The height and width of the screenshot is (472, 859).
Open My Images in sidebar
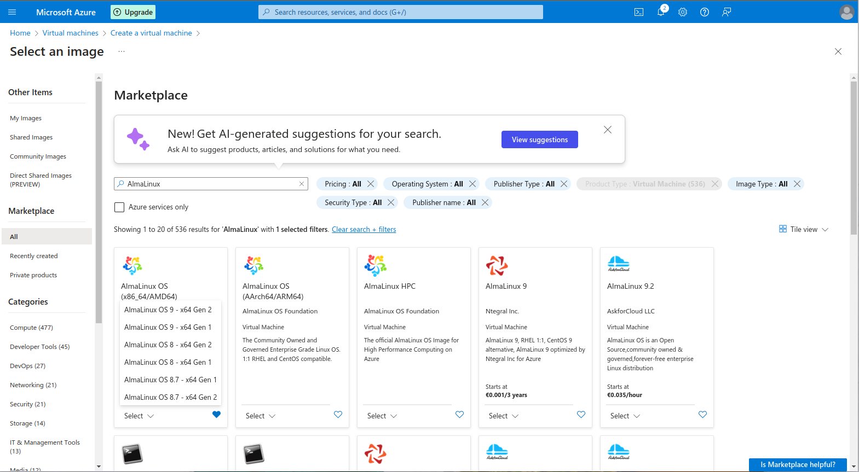click(26, 118)
